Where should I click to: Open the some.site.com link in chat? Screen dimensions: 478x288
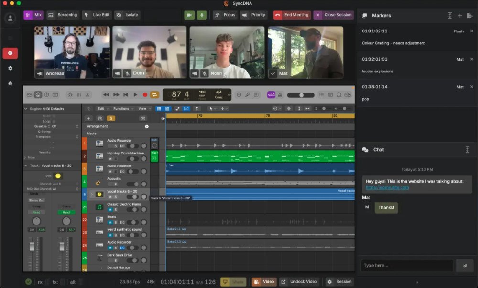(x=387, y=187)
